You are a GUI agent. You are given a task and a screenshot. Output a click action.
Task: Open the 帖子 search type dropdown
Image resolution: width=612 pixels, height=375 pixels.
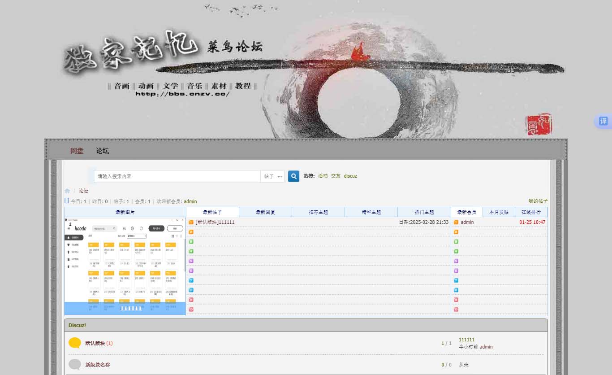[x=273, y=176]
